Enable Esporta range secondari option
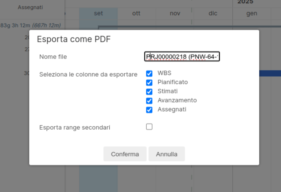 [x=149, y=127]
